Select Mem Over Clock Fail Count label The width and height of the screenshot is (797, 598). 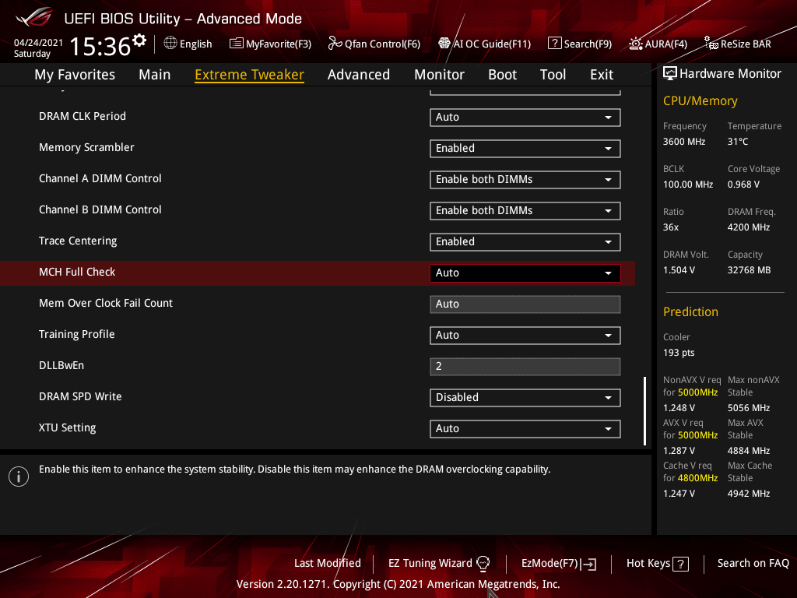(106, 303)
